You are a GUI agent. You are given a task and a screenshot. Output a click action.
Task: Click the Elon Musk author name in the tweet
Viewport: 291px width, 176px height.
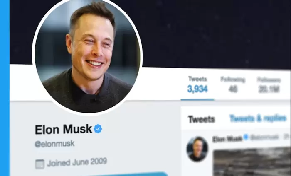227,139
